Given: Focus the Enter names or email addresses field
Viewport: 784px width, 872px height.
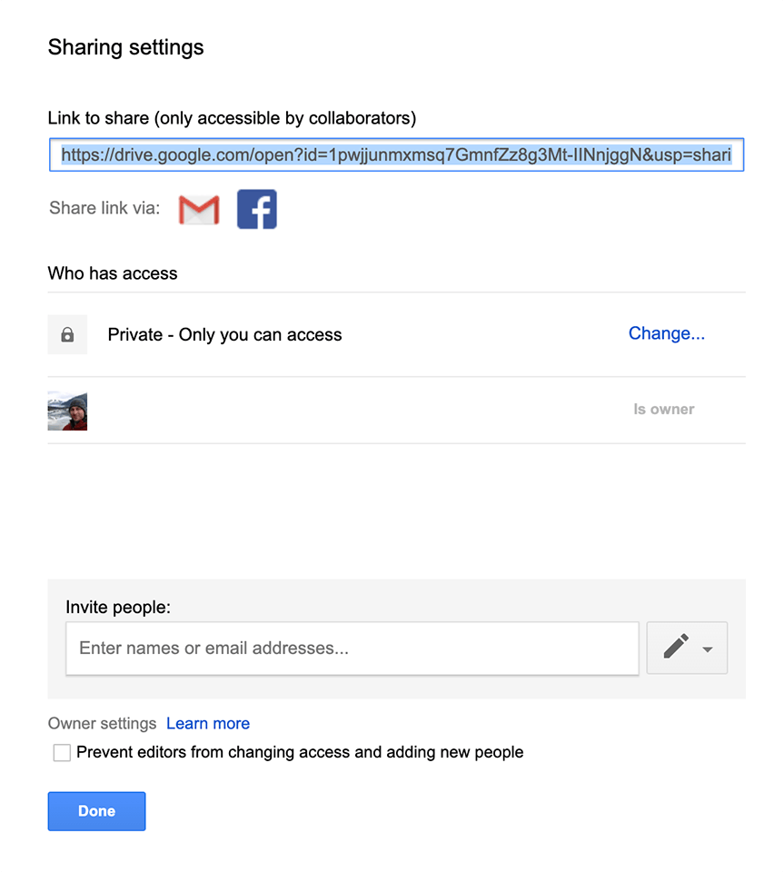Looking at the screenshot, I should (352, 649).
